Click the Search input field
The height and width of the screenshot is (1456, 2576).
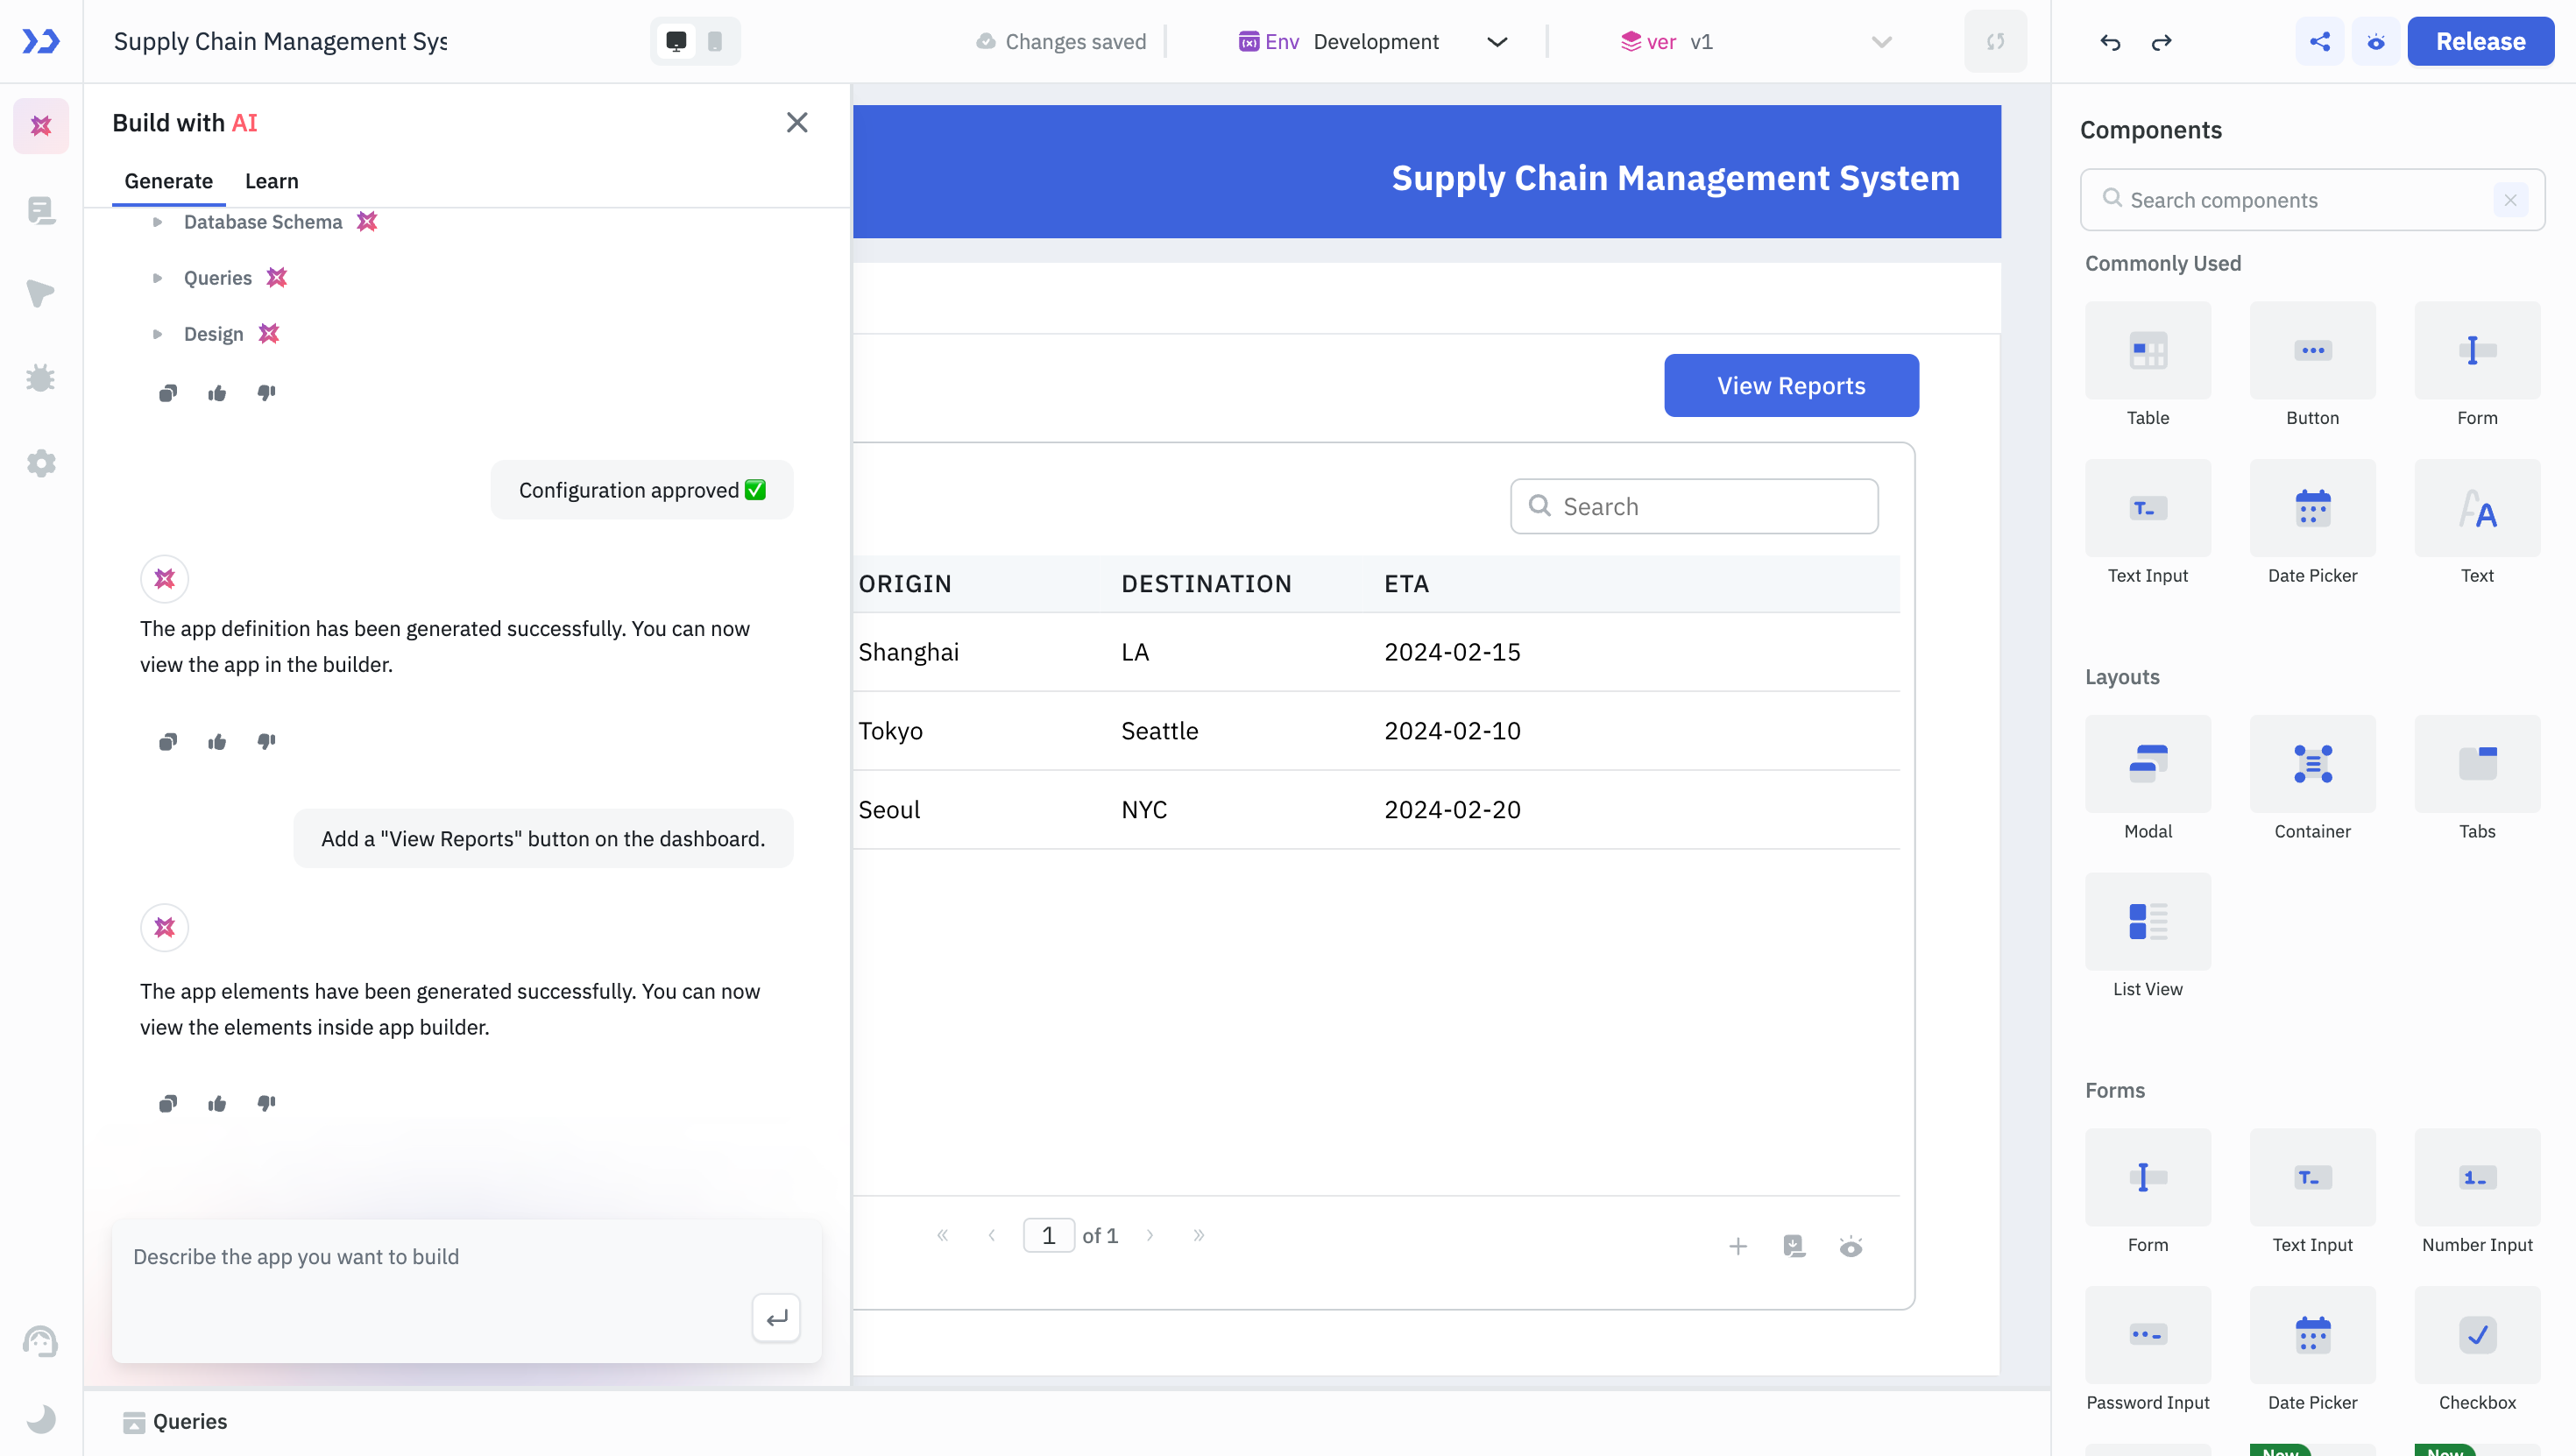[1693, 506]
